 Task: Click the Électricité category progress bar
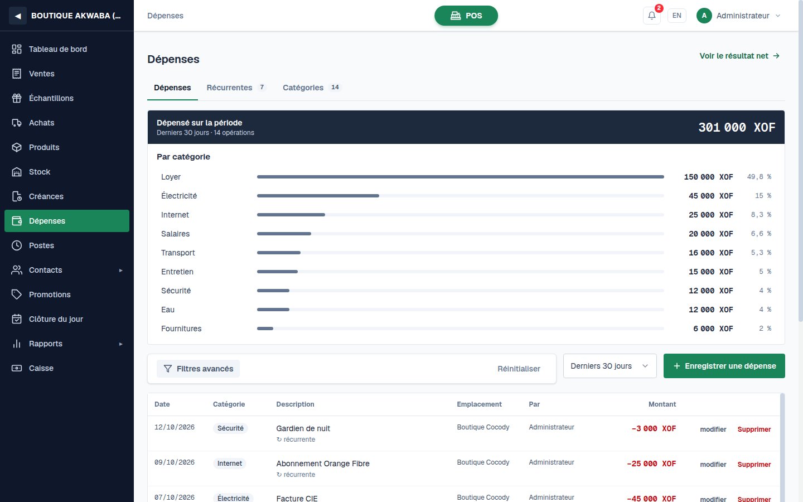[x=461, y=196]
